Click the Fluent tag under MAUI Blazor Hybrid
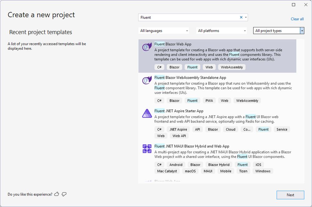The image size is (312, 207). (242, 165)
